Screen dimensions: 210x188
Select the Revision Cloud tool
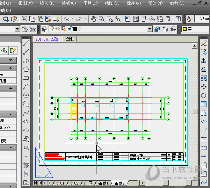26,104
